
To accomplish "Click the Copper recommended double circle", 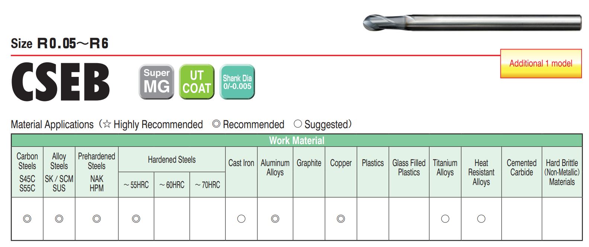I will 341,219.
